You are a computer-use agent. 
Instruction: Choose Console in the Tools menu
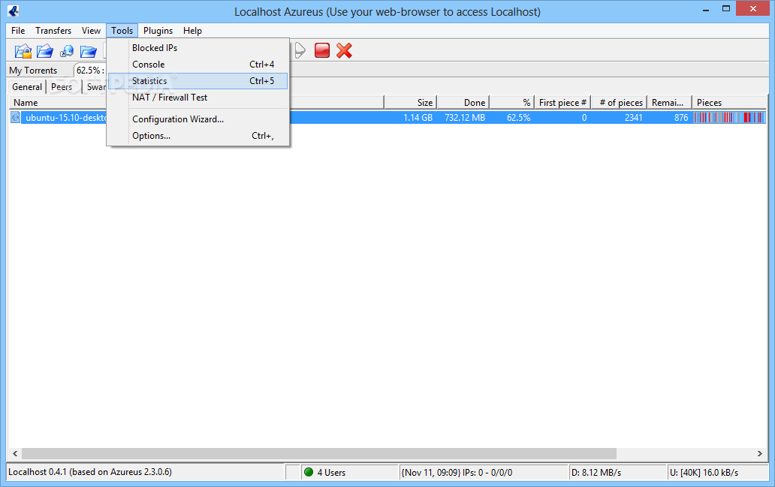tap(198, 65)
